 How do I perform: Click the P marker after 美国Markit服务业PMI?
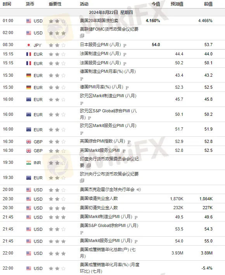tap(136, 242)
